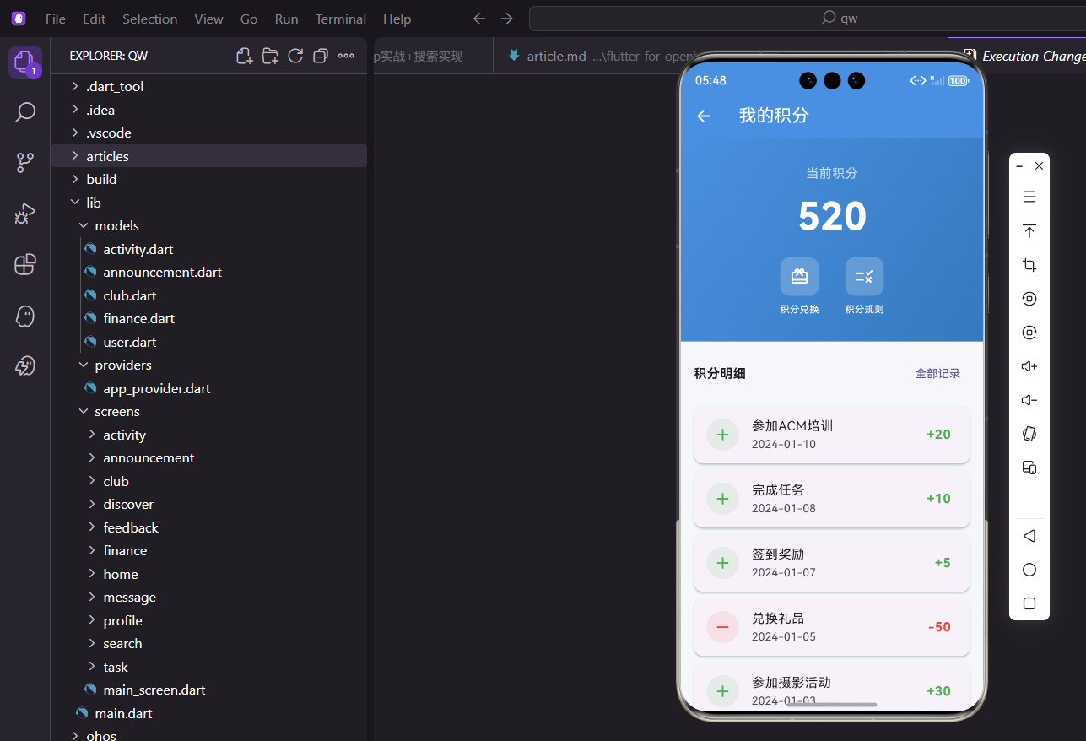Tap the 参加ACM培训 points record
Image resolution: width=1086 pixels, height=741 pixels.
coord(831,435)
